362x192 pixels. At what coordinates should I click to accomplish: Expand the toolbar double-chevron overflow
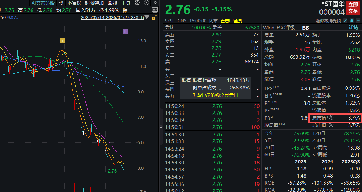click(x=154, y=3)
